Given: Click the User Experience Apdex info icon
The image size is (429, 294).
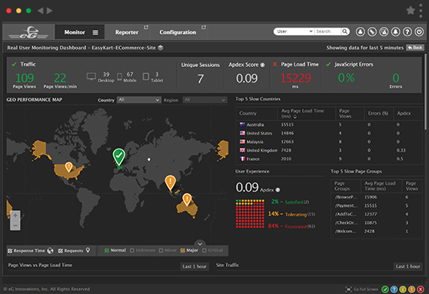Looking at the screenshot, I should pos(278,189).
